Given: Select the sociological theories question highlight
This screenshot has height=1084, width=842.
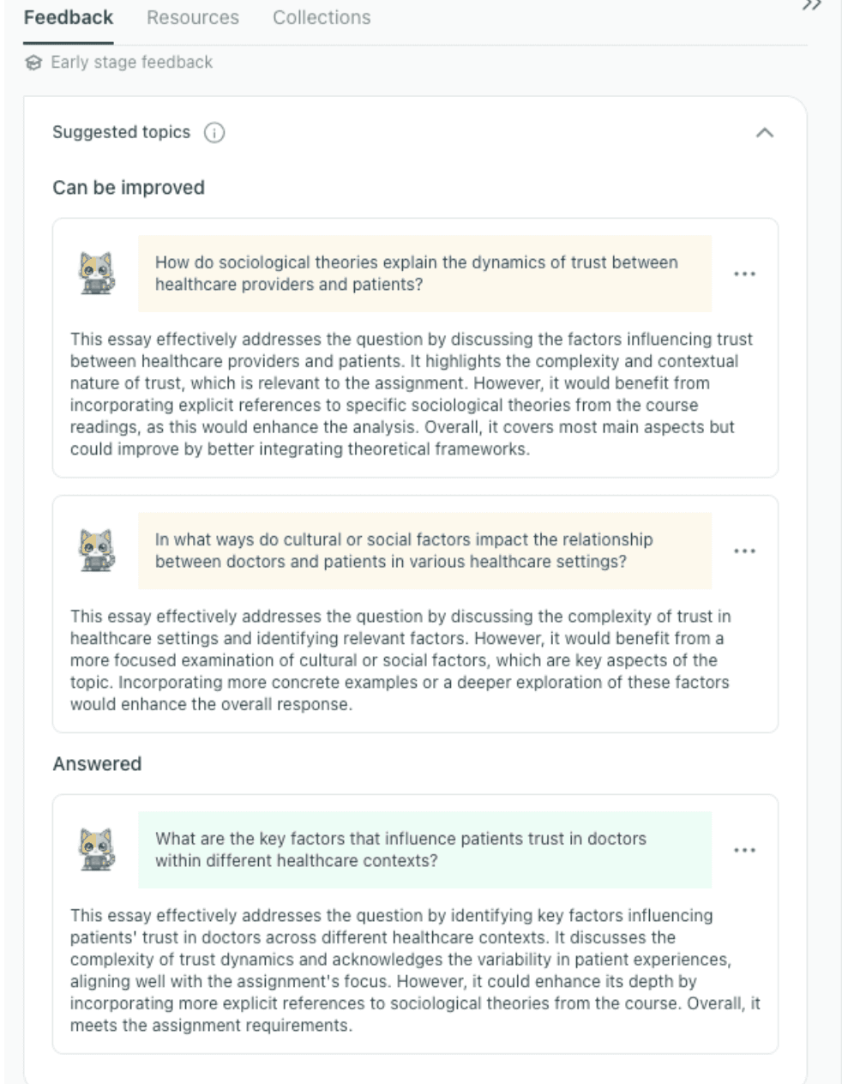Looking at the screenshot, I should 425,274.
